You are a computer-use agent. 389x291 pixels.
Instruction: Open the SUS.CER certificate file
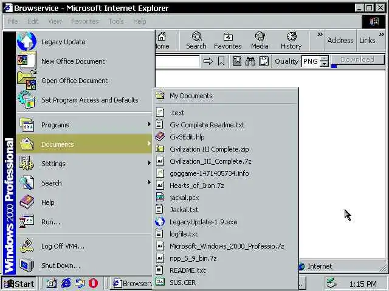tap(225, 283)
